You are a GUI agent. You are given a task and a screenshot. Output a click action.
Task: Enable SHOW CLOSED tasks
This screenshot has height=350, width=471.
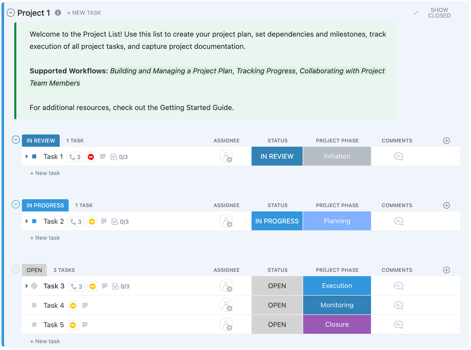point(439,13)
